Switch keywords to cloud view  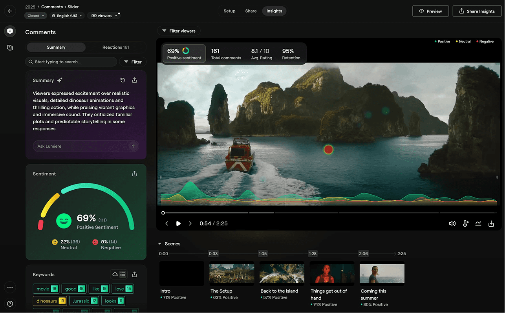coord(115,274)
